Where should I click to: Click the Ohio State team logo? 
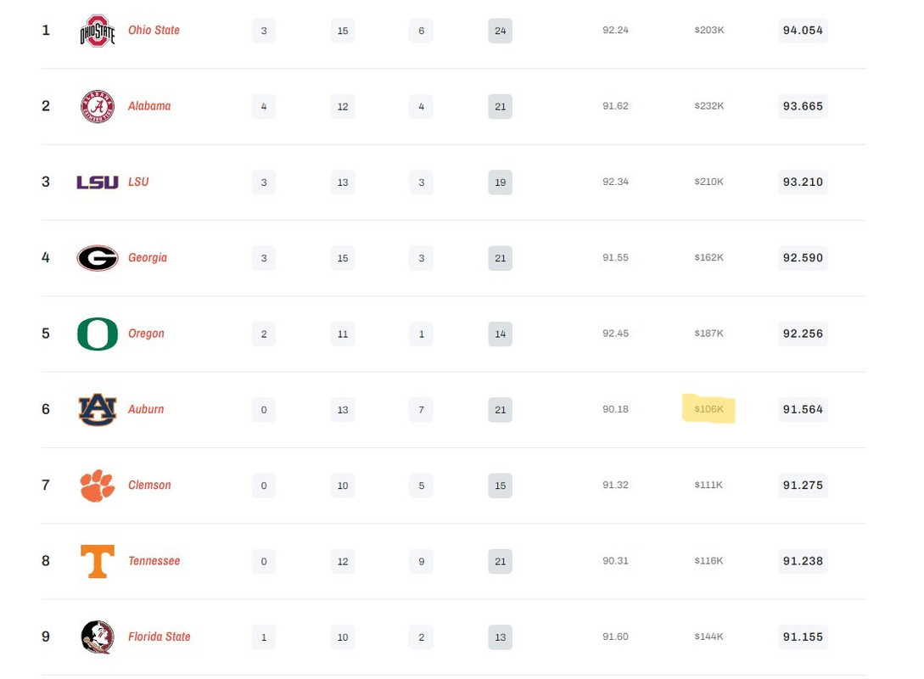pyautogui.click(x=97, y=31)
